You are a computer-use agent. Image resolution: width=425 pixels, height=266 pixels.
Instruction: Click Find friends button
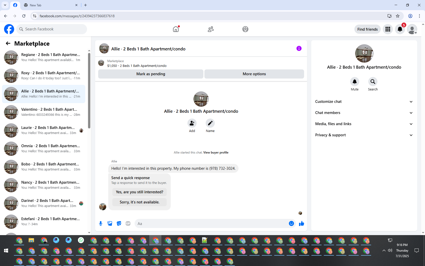click(x=368, y=29)
